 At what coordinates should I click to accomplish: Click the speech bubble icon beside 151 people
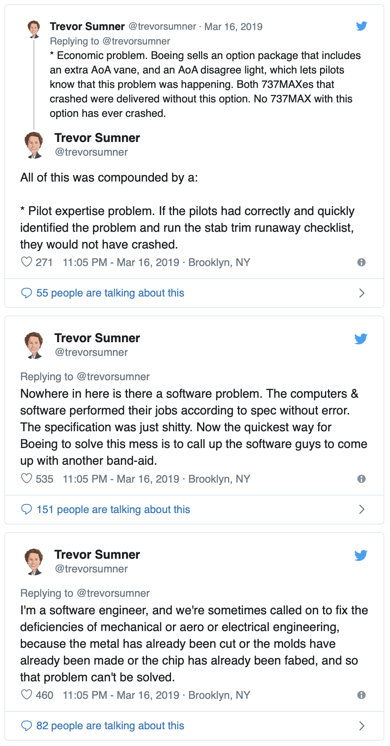tap(27, 509)
